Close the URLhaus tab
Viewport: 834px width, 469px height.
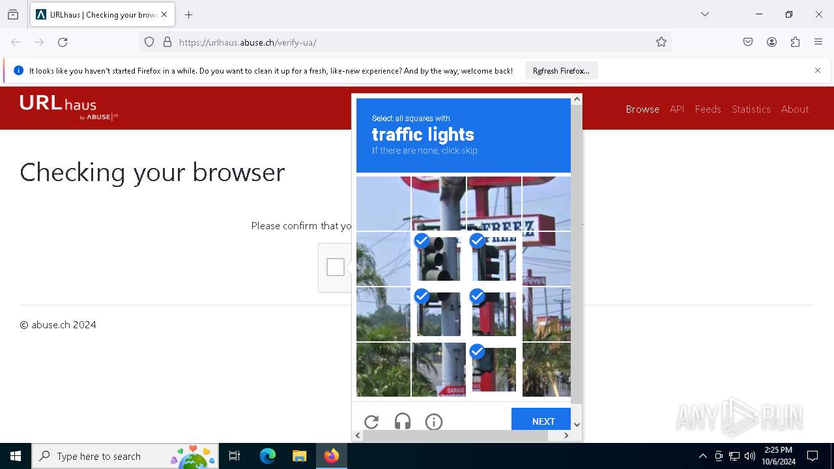click(x=164, y=14)
